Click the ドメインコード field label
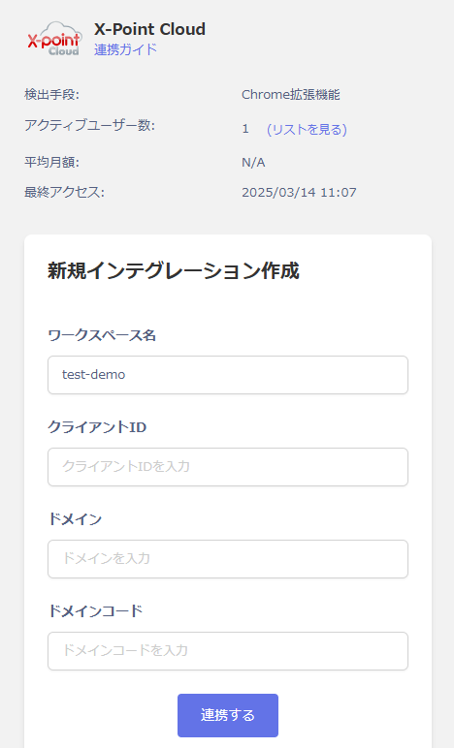This screenshot has width=454, height=748. 95,611
